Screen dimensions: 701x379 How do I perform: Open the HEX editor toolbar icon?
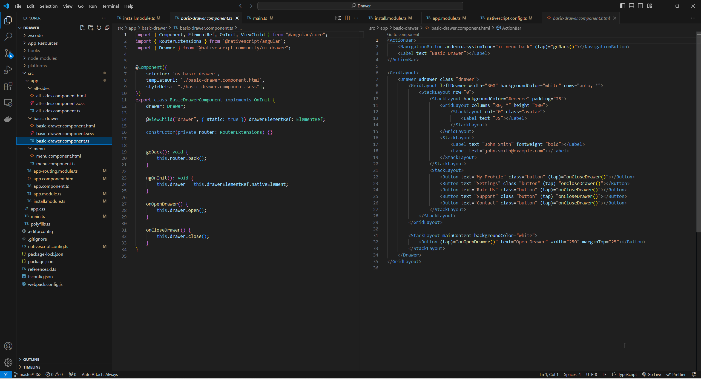click(338, 18)
